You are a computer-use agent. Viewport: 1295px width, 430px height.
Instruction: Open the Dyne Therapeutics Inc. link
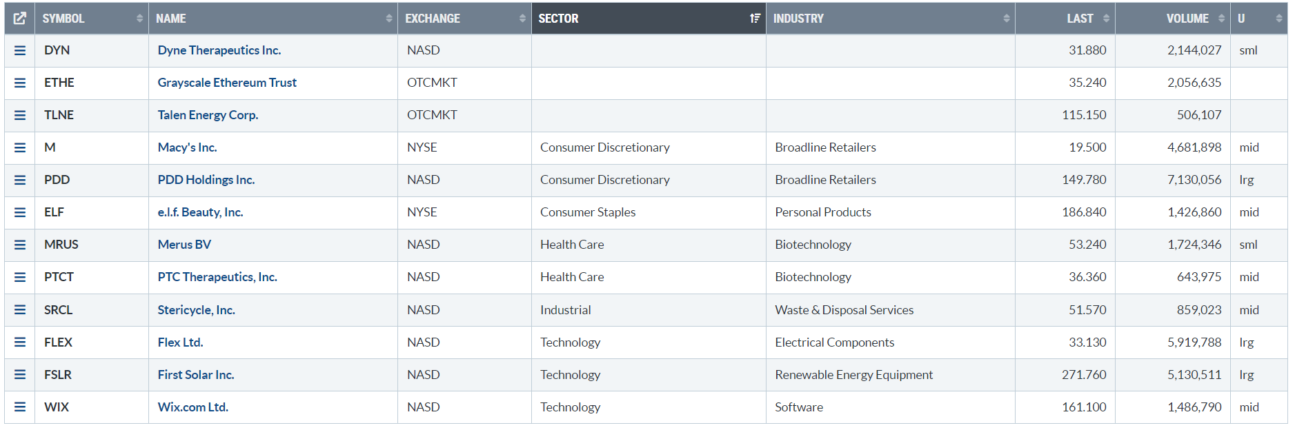(x=219, y=50)
